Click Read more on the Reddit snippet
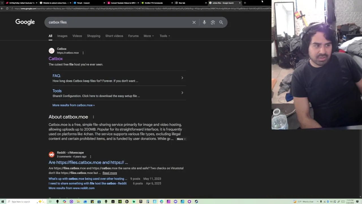The image size is (362, 204). (110, 173)
